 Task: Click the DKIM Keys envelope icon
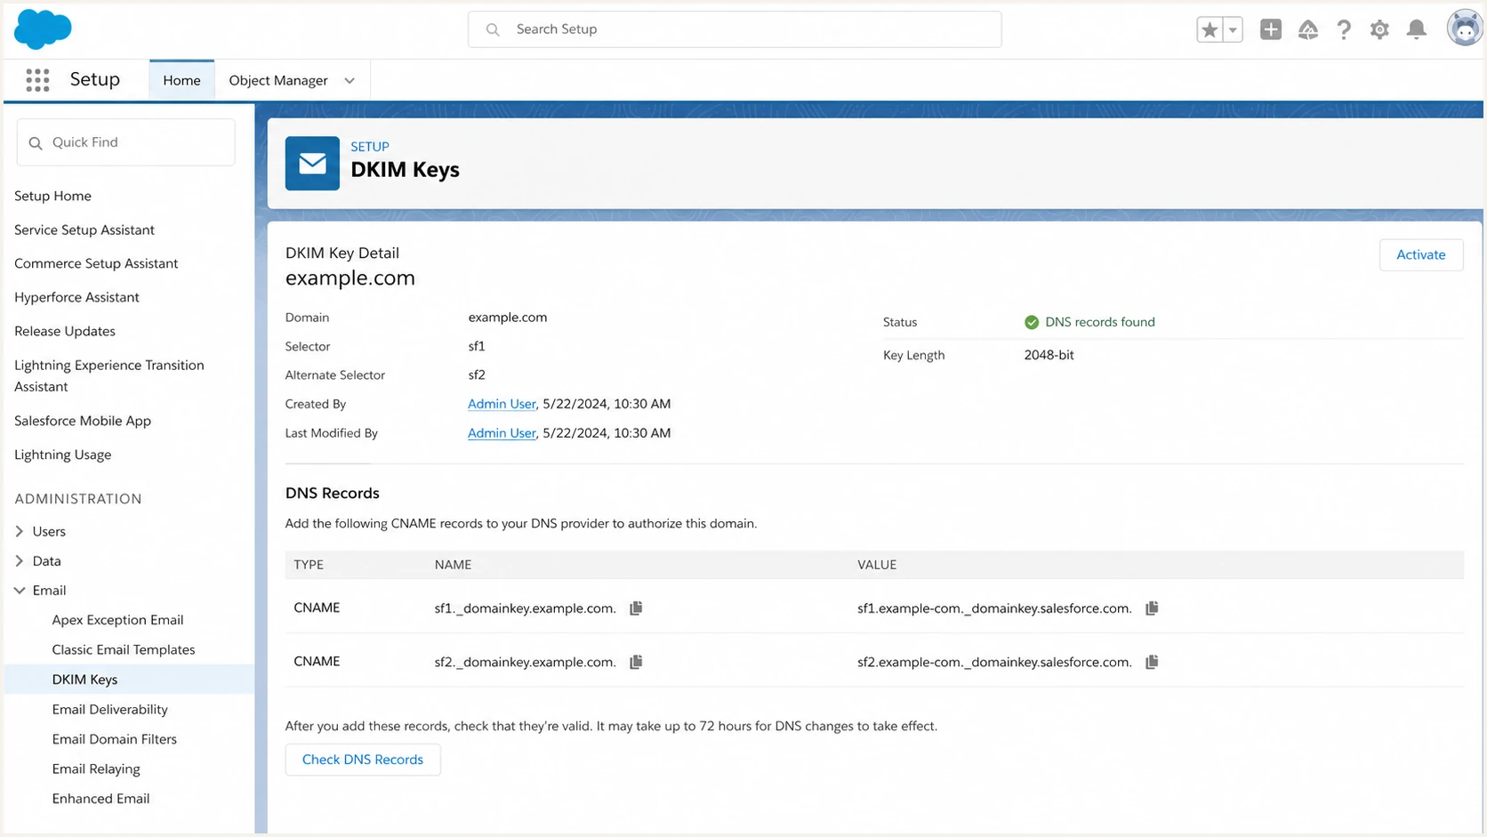tap(312, 163)
